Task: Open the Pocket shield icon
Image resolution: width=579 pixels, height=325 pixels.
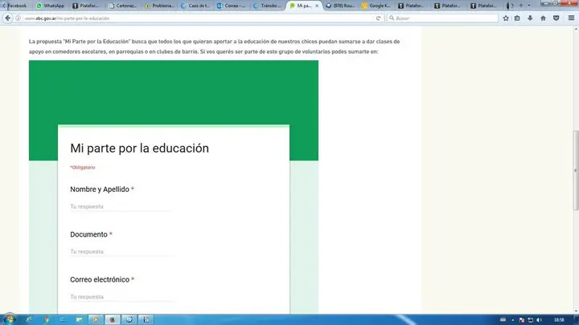Action: click(x=556, y=18)
